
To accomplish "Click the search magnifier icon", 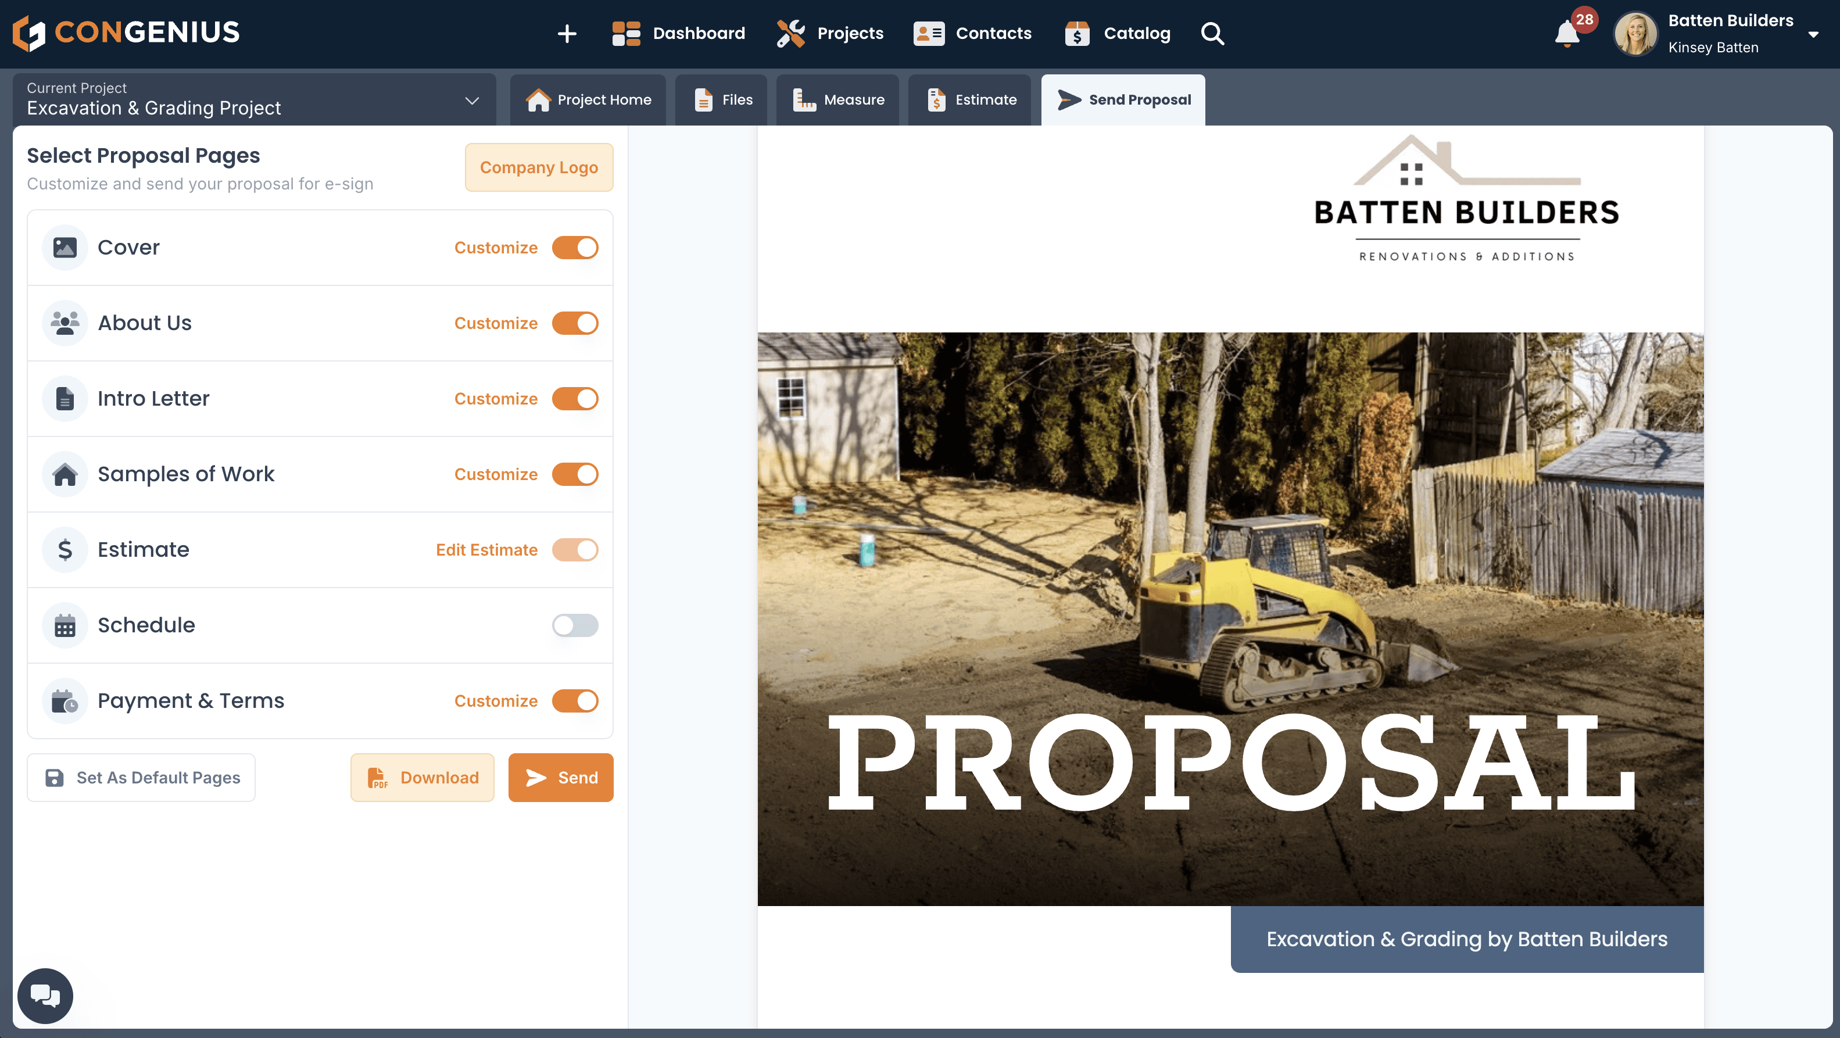I will [x=1212, y=34].
